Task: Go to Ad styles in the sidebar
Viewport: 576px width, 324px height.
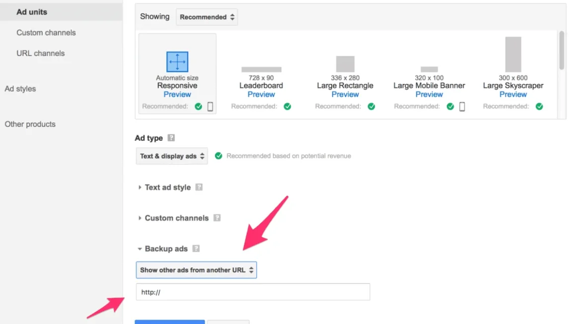Action: point(20,89)
